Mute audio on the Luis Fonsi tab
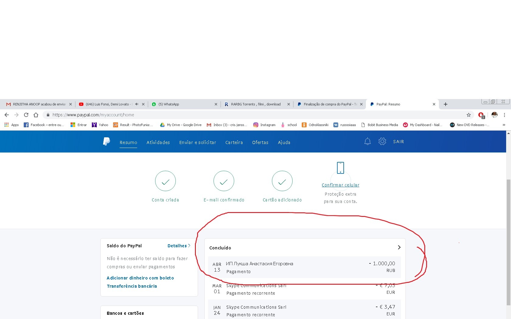The width and height of the screenshot is (511, 319). click(137, 104)
